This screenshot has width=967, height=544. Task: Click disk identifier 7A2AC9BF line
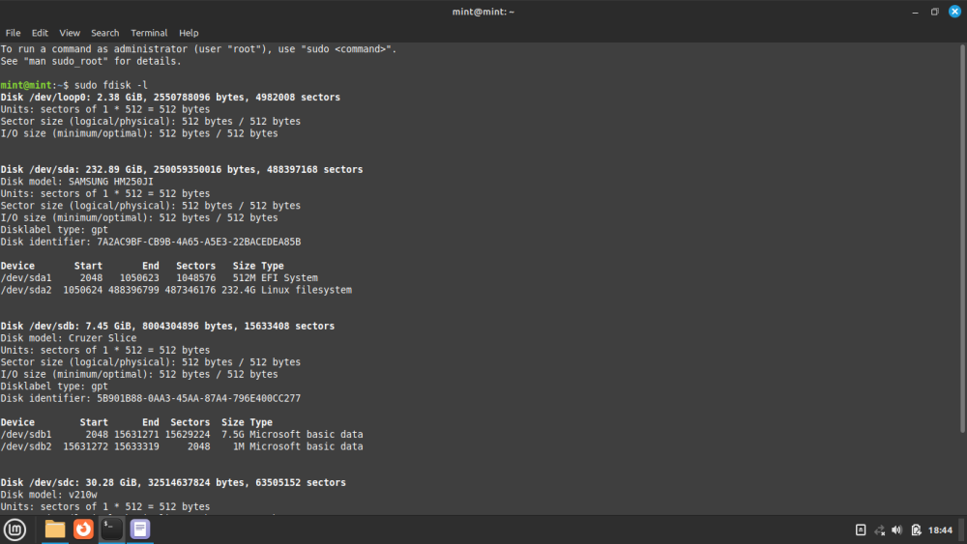[x=151, y=242]
